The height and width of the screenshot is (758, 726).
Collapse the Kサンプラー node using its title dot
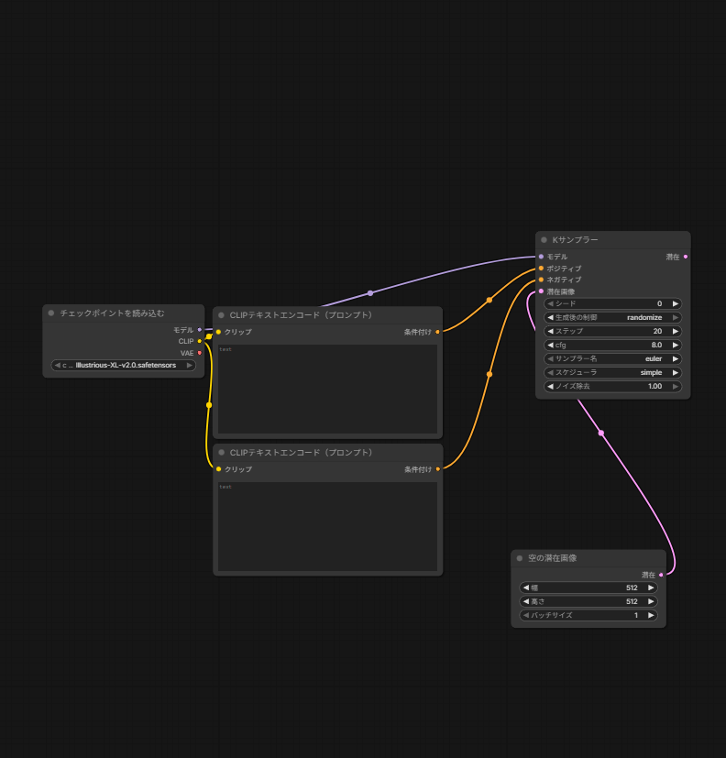[x=544, y=240]
